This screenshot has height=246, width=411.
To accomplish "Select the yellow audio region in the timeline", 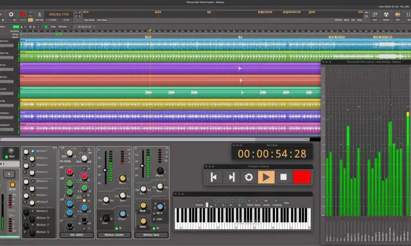I will tap(170, 104).
